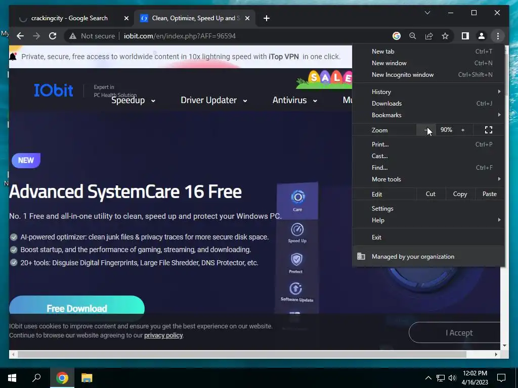Click the 90% zoom value

(446, 130)
